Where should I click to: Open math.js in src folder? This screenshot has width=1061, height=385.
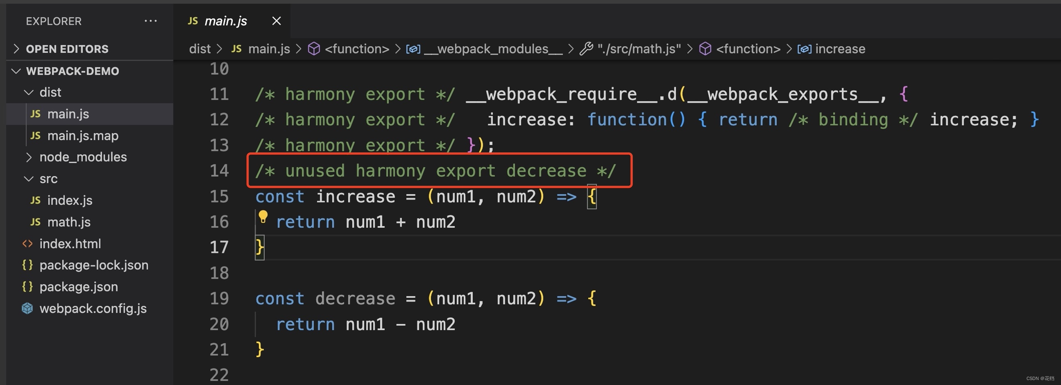[89, 222]
